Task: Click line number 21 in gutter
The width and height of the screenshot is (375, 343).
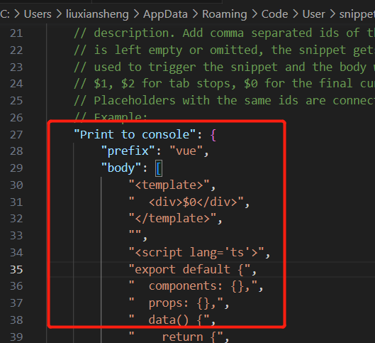Action: click(x=16, y=33)
